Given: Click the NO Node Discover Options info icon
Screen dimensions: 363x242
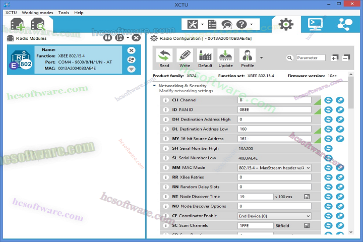Looking at the screenshot, I should click(x=165, y=206).
